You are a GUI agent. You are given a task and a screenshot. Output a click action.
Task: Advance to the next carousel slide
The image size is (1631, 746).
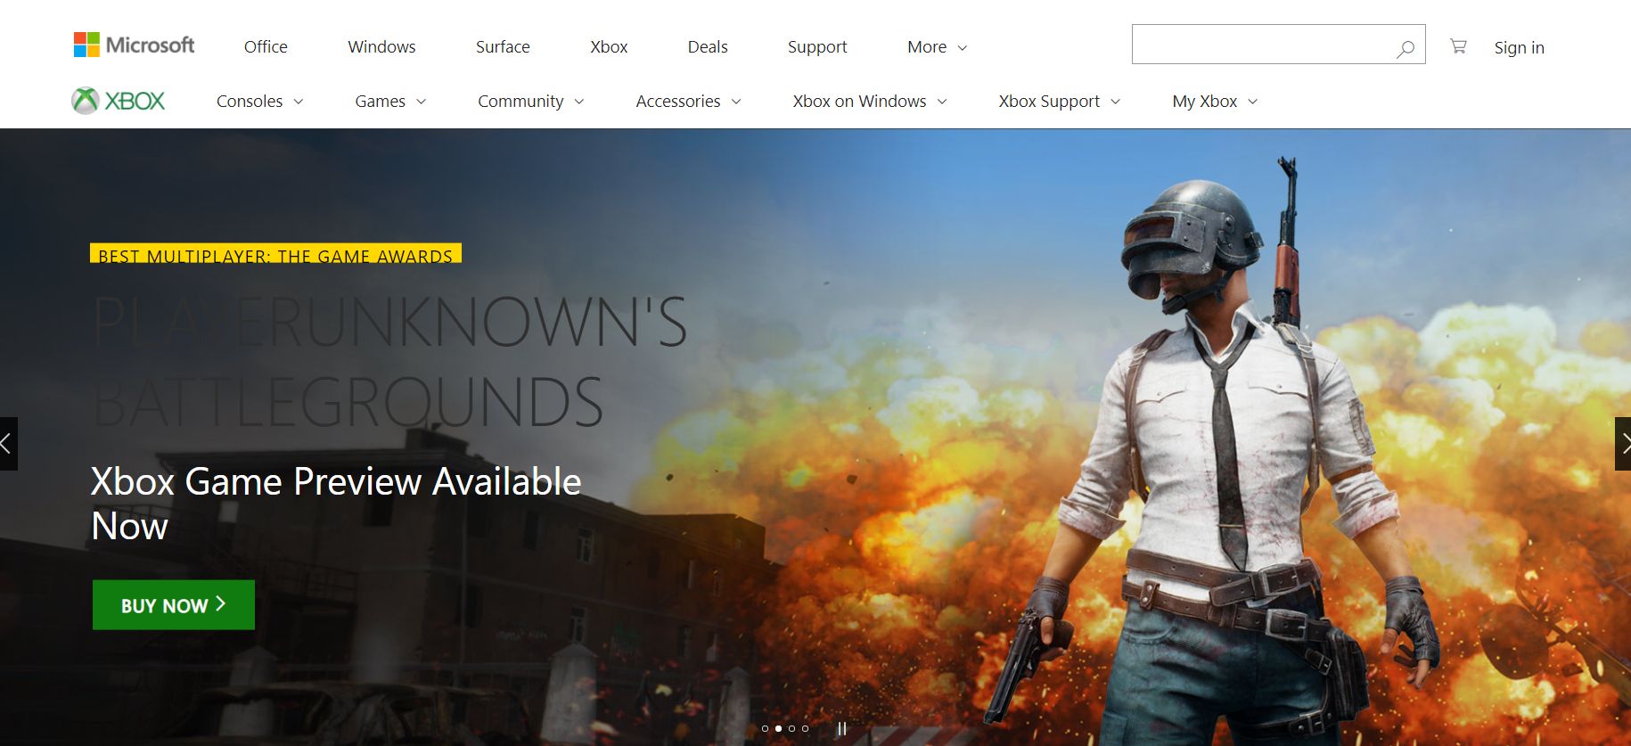pos(1623,444)
